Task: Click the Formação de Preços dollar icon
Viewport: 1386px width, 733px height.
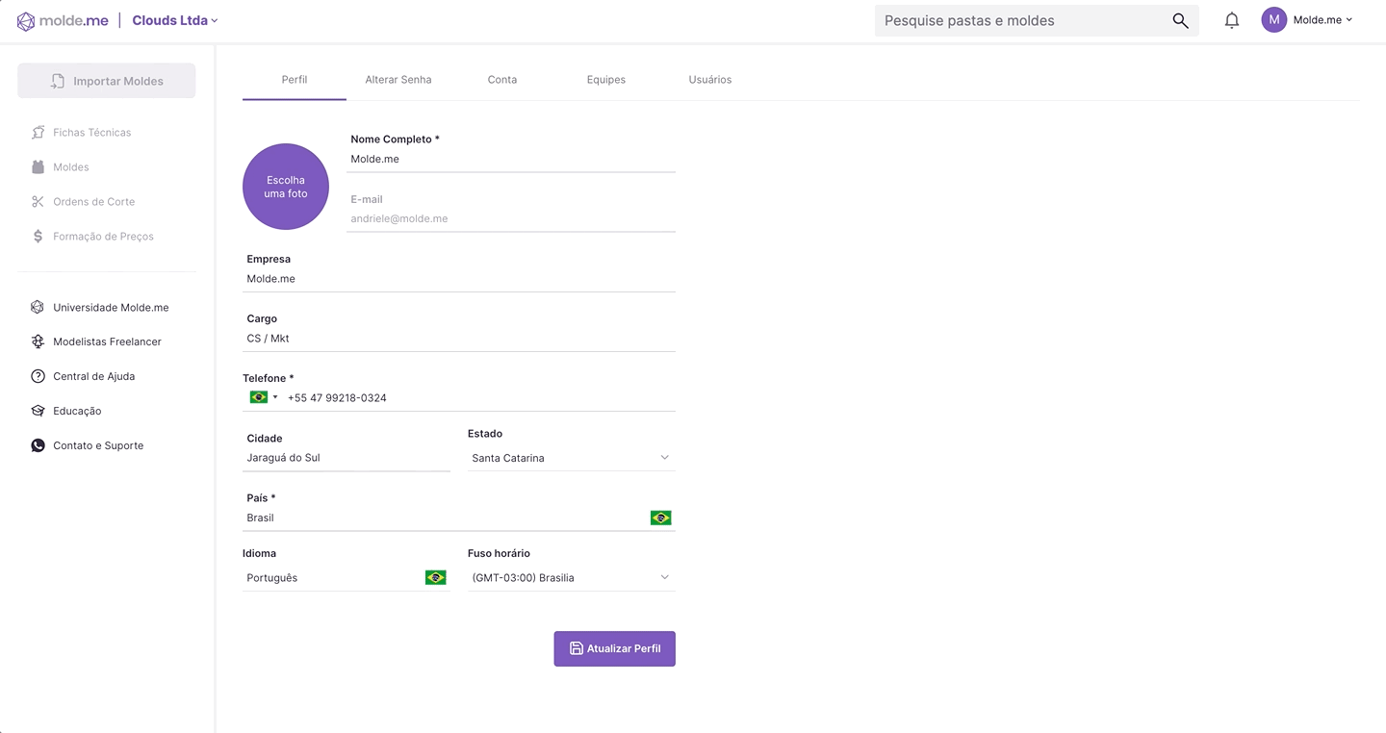Action: point(38,237)
